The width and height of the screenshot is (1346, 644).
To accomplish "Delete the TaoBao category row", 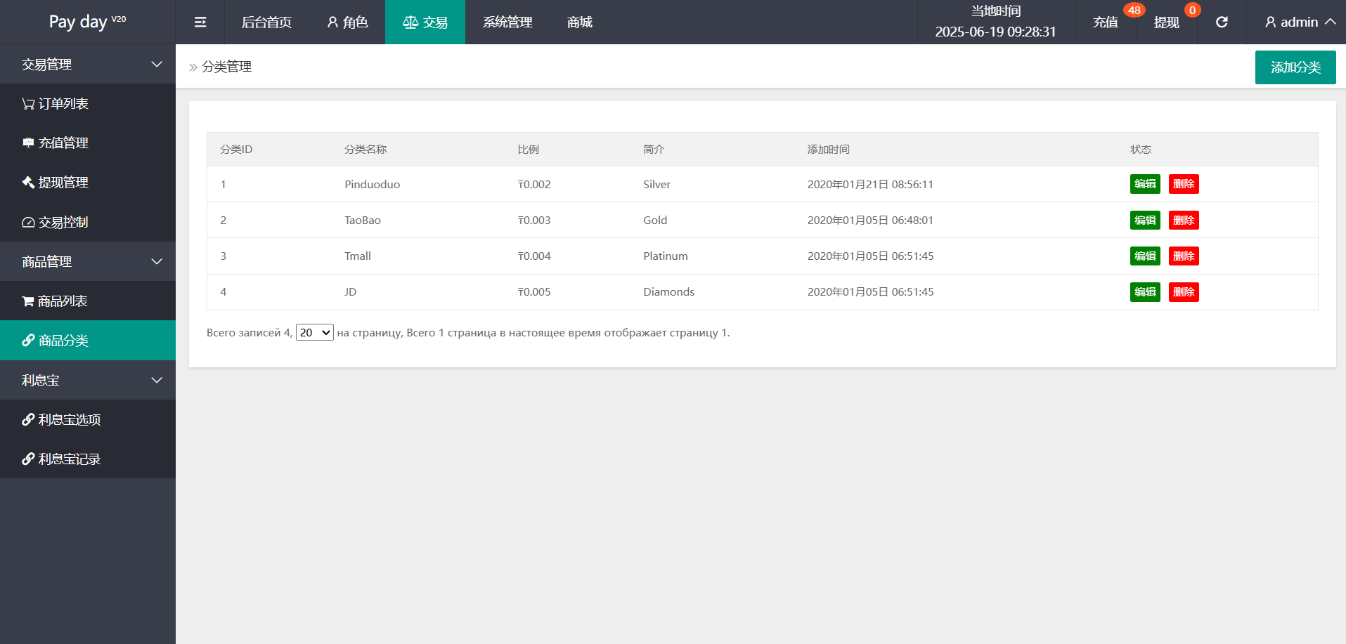I will point(1184,220).
